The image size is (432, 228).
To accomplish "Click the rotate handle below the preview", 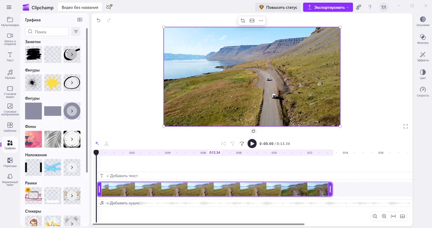I will [253, 131].
